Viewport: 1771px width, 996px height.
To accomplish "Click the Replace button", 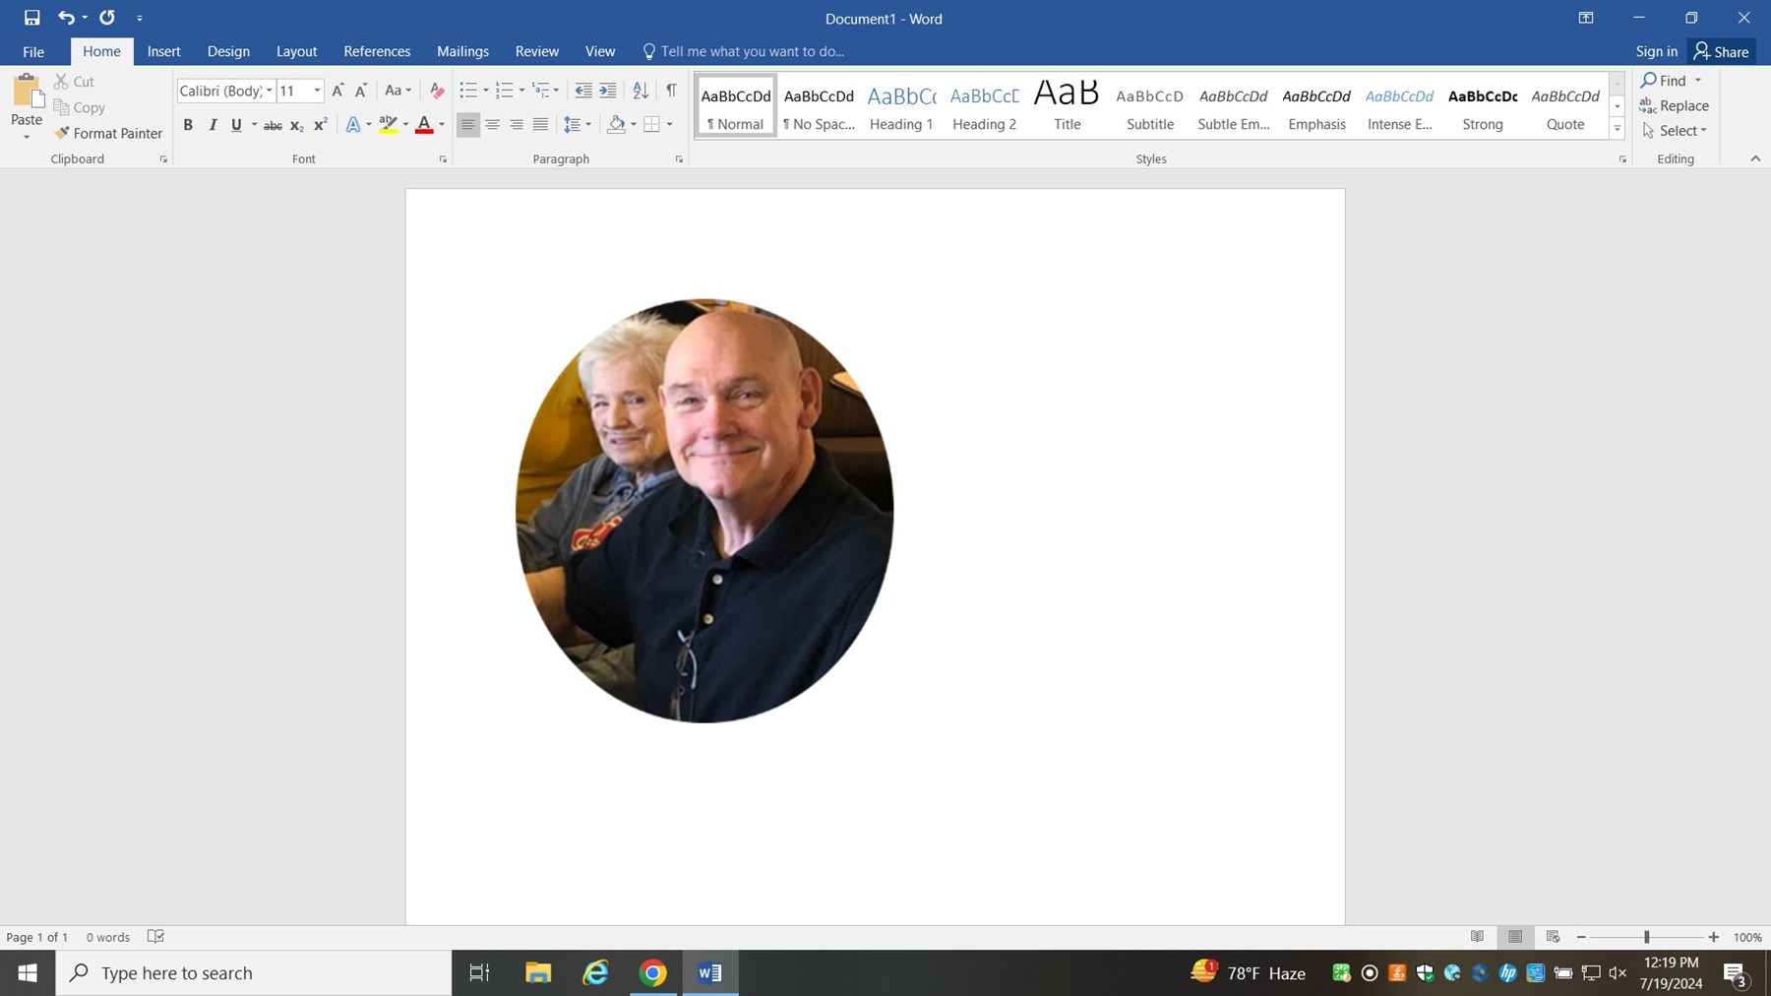I will [1675, 105].
